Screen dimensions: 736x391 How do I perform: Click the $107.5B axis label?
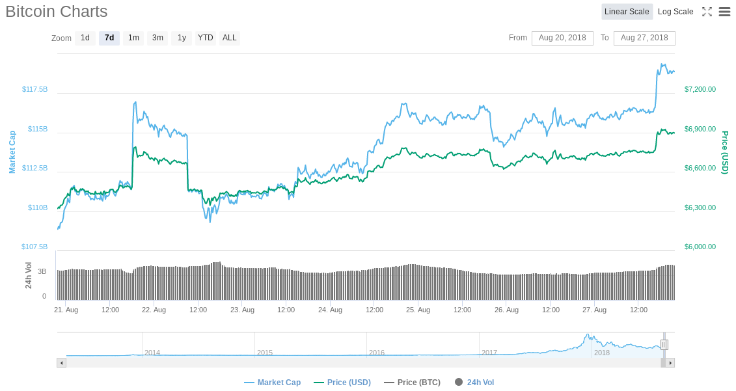(x=34, y=247)
